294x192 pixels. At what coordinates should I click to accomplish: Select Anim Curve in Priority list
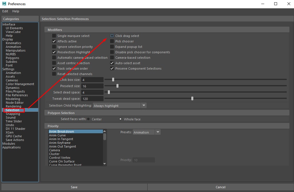pos(75,135)
